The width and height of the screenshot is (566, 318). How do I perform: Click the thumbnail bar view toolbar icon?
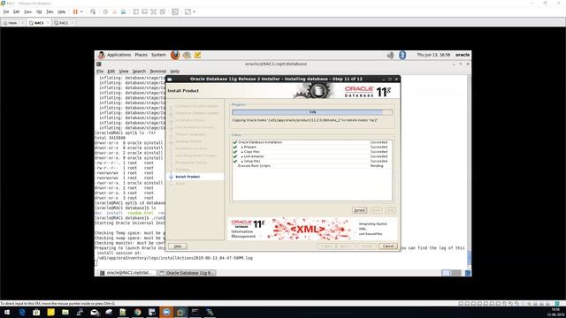point(145,11)
